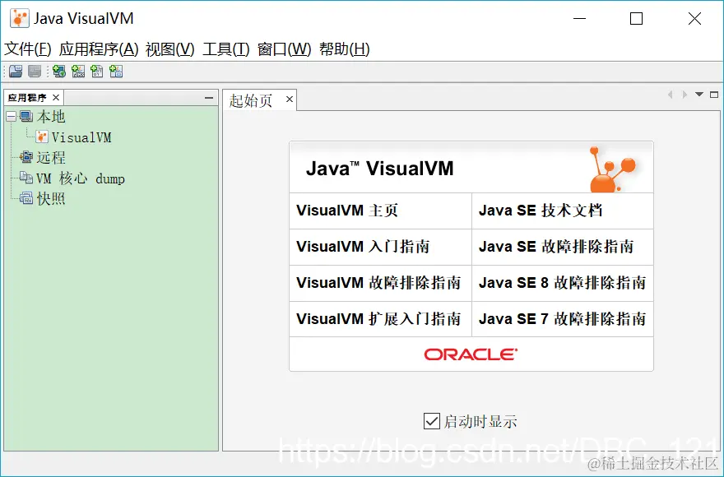Viewport: 724px width, 477px height.
Task: Collapse the 本地 tree node
Action: coord(11,116)
